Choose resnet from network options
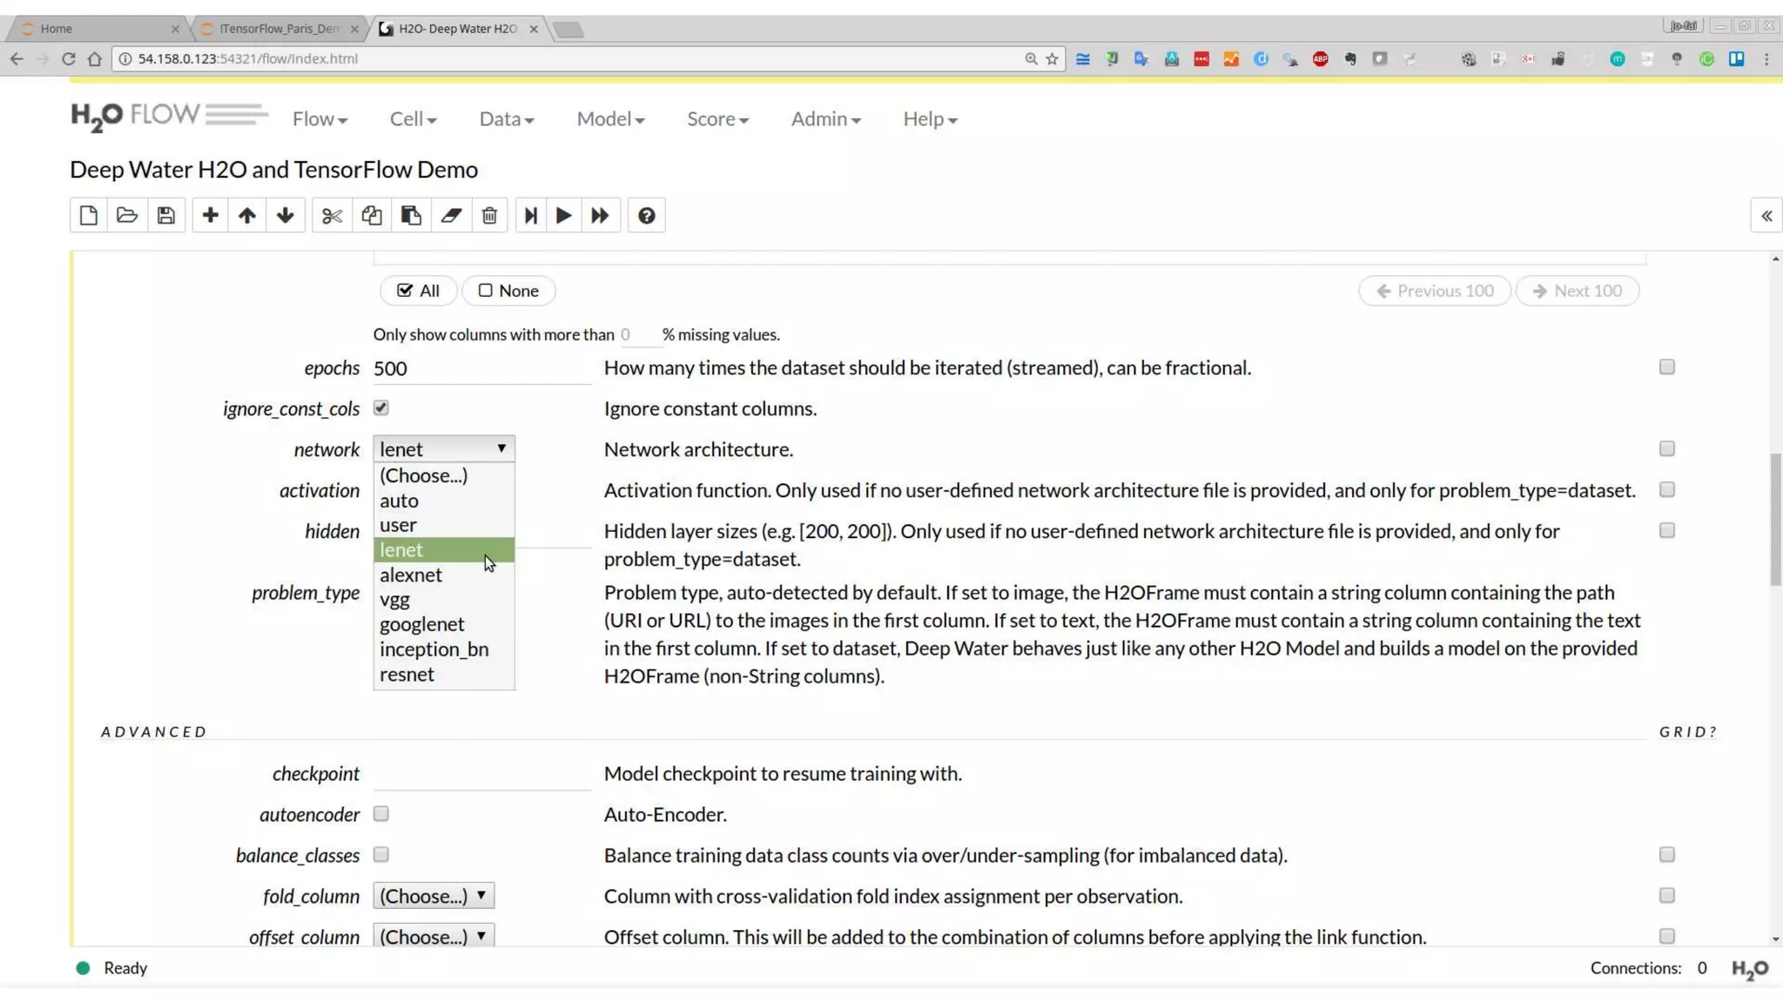 point(407,674)
